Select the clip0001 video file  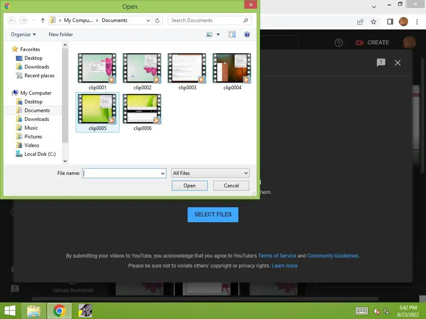coord(97,71)
